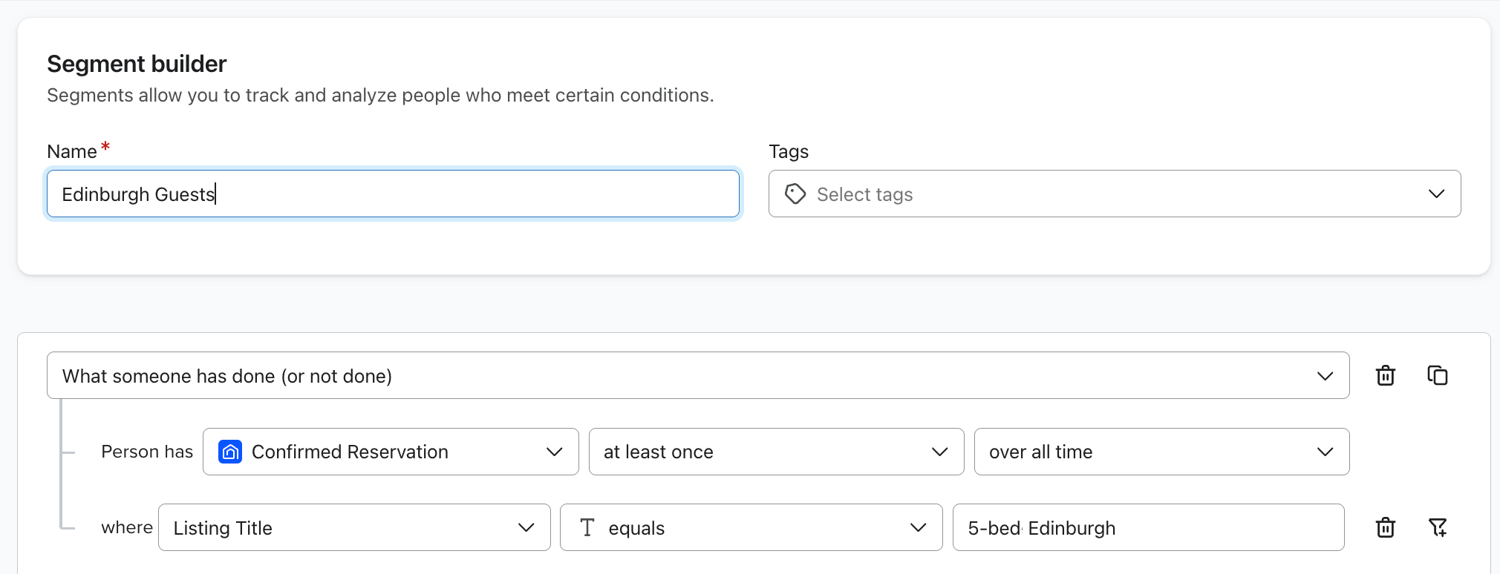Screen dimensions: 1500x574
Task: Click the '5-bed Edinburgh' value input
Action: [1147, 527]
